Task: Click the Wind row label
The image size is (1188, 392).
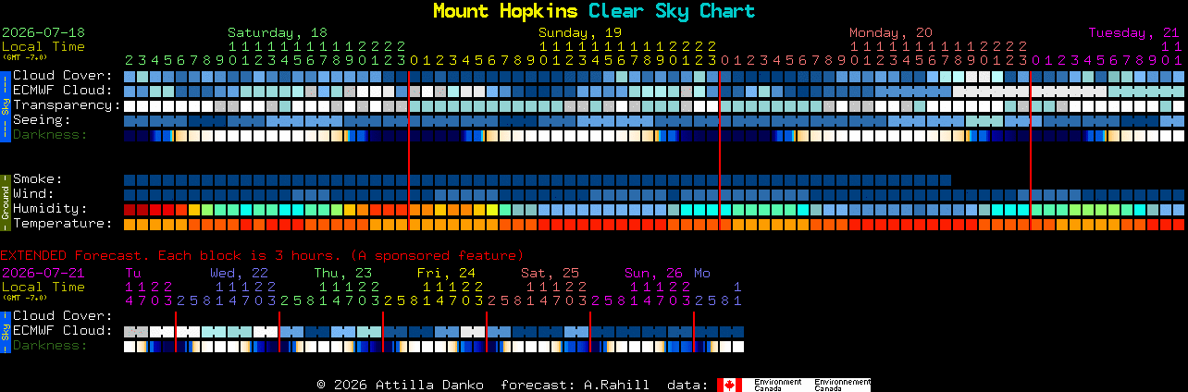Action: pos(33,194)
